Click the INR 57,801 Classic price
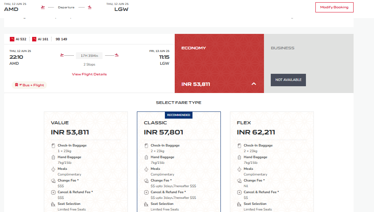 tap(163, 132)
